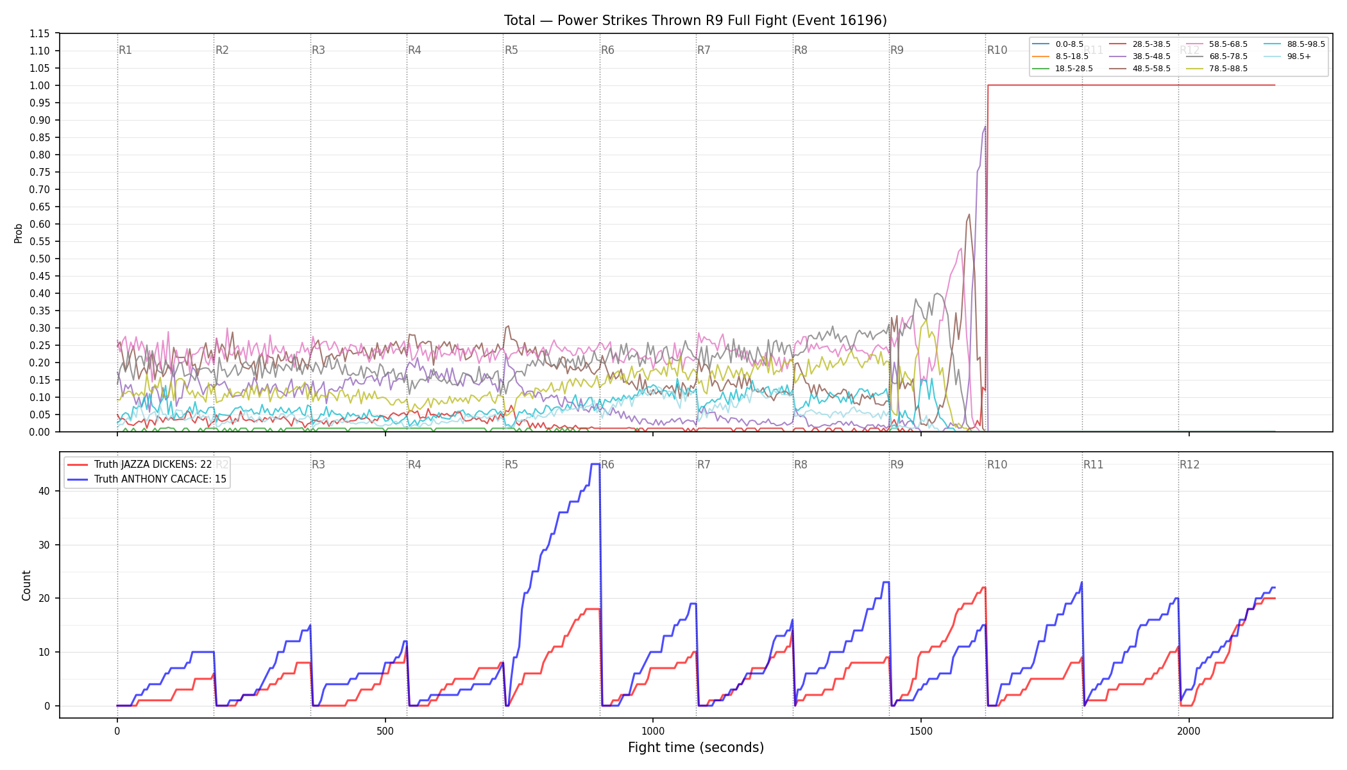Click the 1500 tick on the fight time axis
1347x770 pixels.
[x=921, y=731]
